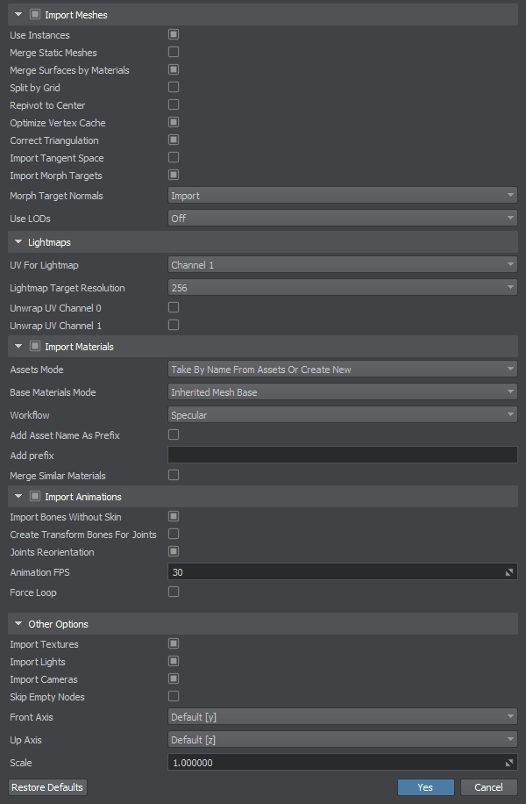This screenshot has height=804, width=526.
Task: Click the Animation FPS drag-handle icon
Action: point(508,572)
